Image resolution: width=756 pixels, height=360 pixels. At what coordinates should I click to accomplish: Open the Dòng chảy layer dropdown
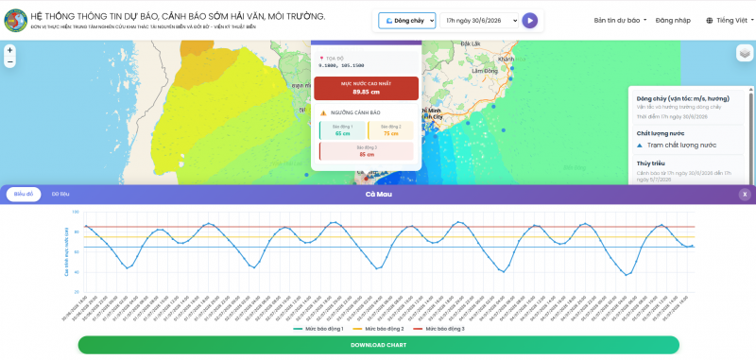(407, 21)
